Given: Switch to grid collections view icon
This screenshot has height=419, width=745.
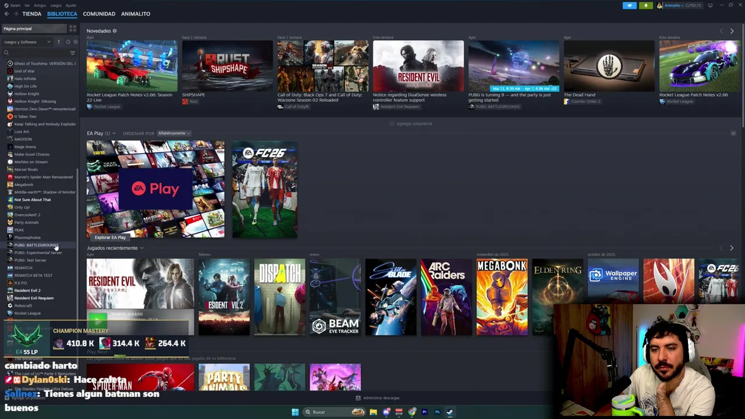Looking at the screenshot, I should (x=73, y=29).
